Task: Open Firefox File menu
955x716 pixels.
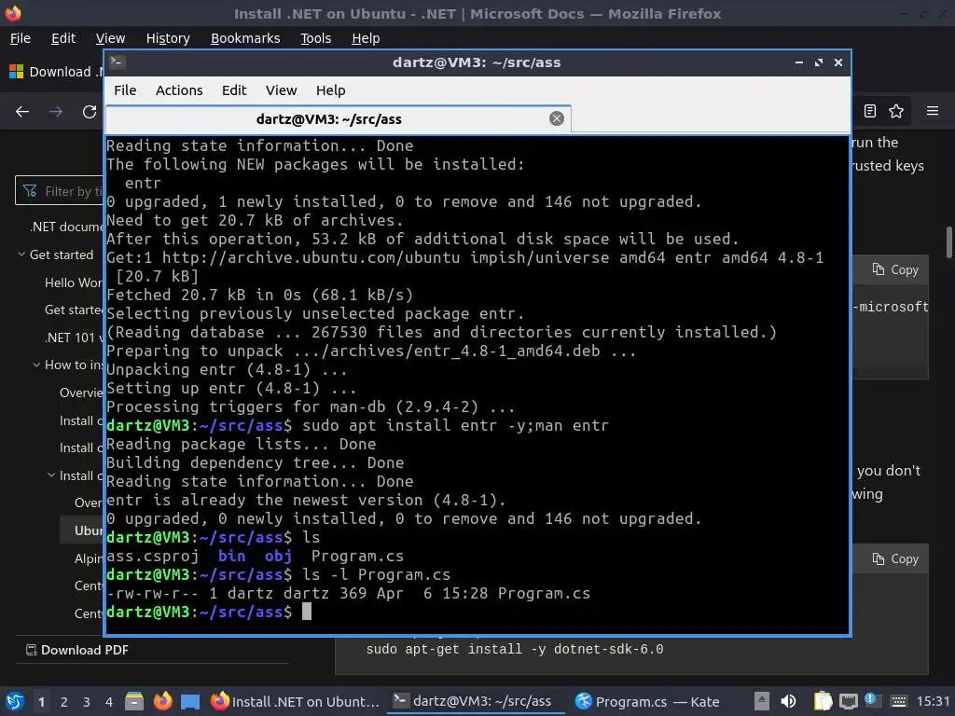Action: click(x=21, y=38)
